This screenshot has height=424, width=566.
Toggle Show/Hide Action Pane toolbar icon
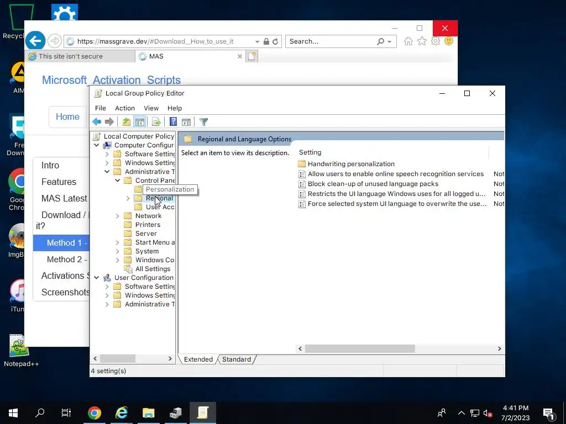pyautogui.click(x=186, y=122)
